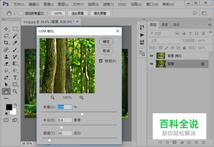Toggle lock transparent pixels
This screenshot has height=147, width=214.
(x=160, y=48)
